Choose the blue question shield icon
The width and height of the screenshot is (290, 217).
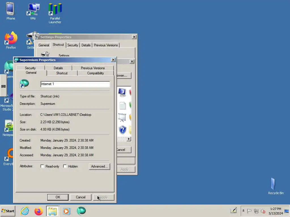pyautogui.click(x=122, y=130)
